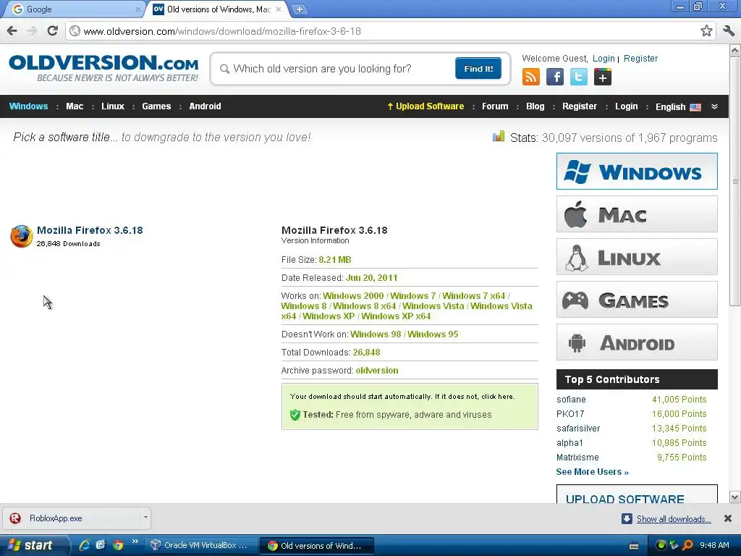The height and width of the screenshot is (556, 741).
Task: Expand the RobloxApp.exe download dropdown arrow
Action: 145,518
